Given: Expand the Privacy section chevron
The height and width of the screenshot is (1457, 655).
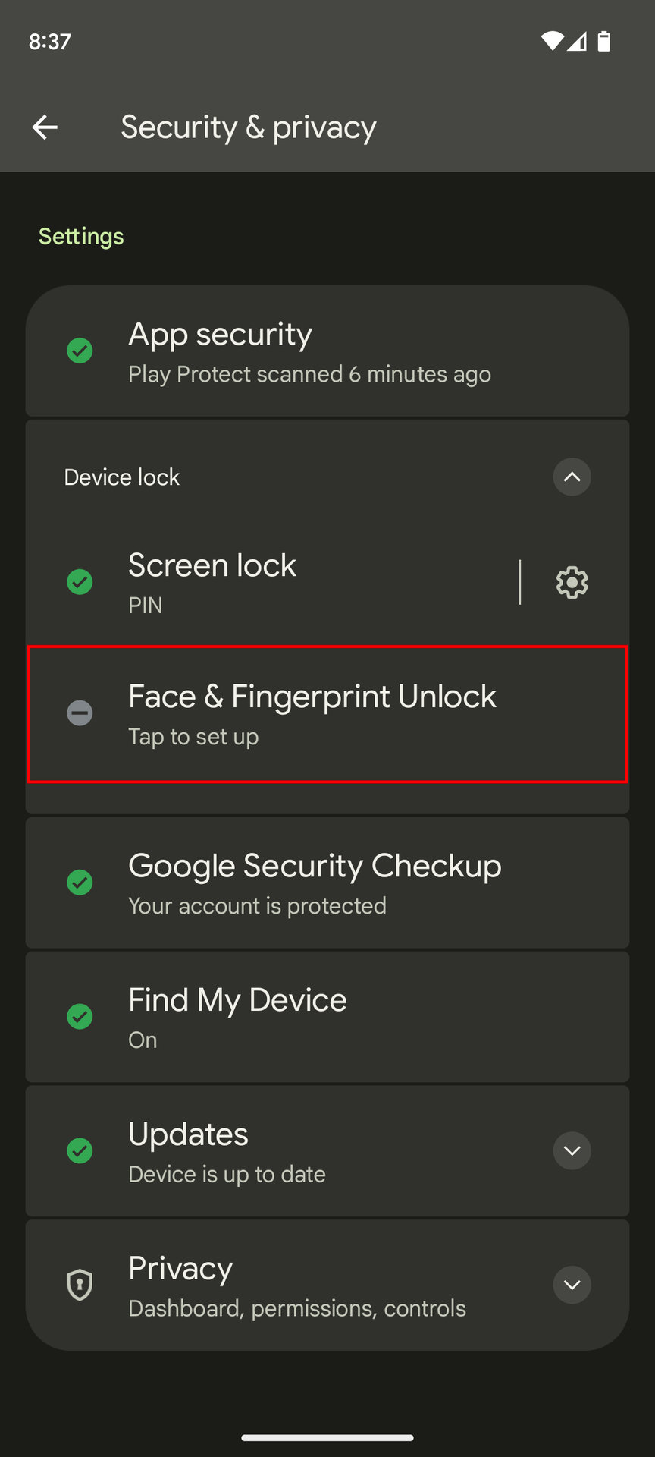Looking at the screenshot, I should [x=572, y=1285].
